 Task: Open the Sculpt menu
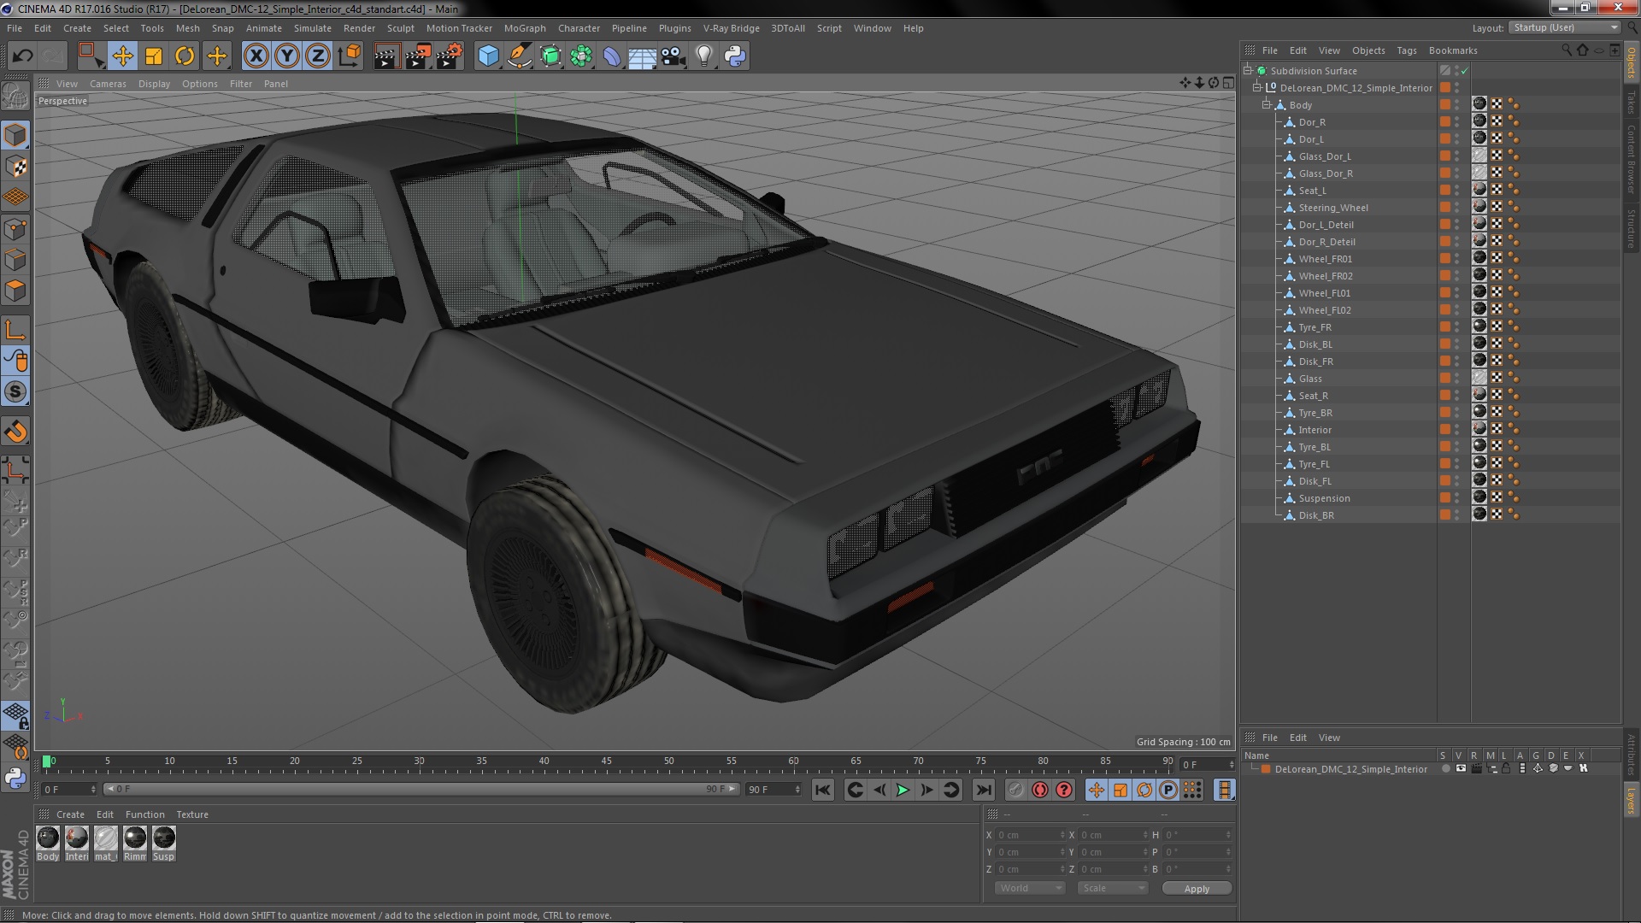click(x=400, y=28)
